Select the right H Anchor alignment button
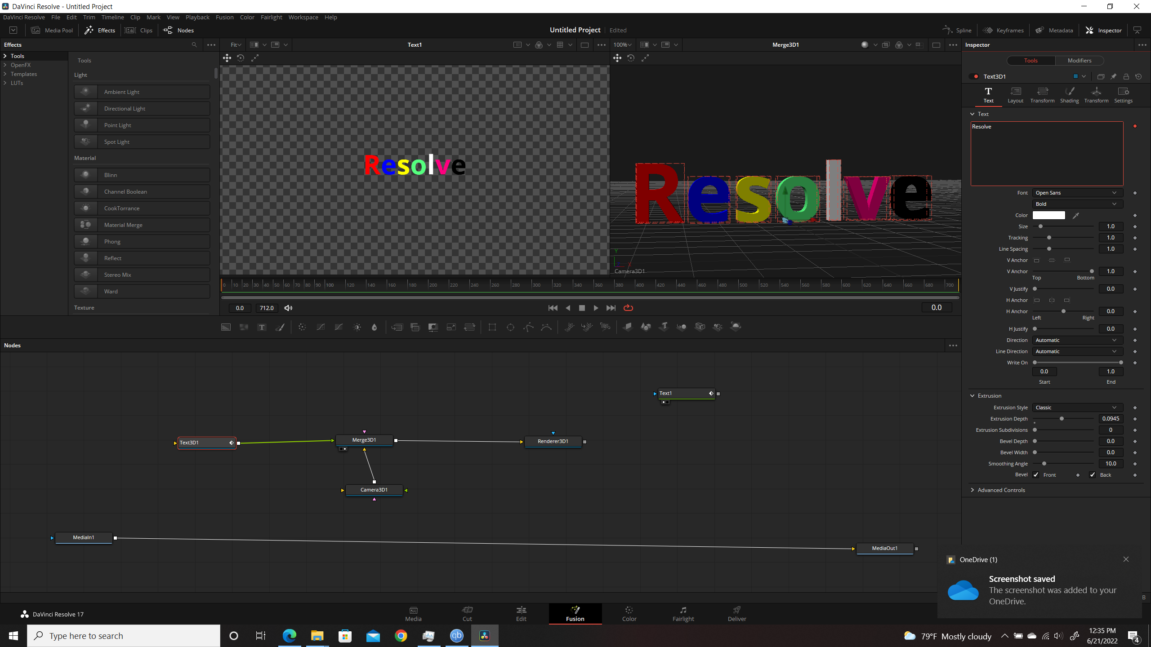1151x647 pixels. pyautogui.click(x=1066, y=300)
